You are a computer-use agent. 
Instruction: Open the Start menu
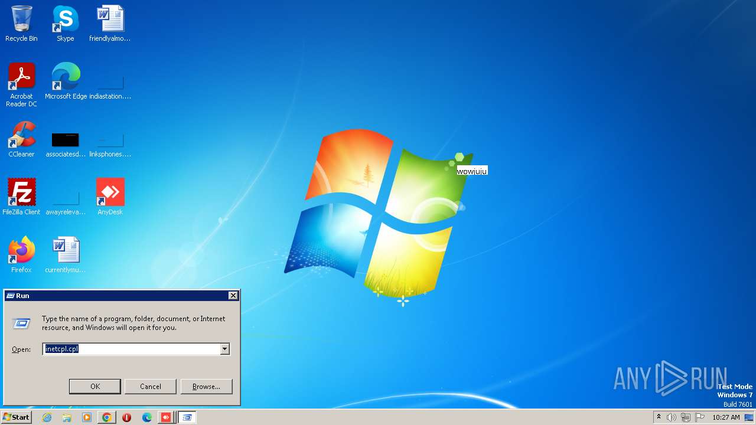[17, 417]
